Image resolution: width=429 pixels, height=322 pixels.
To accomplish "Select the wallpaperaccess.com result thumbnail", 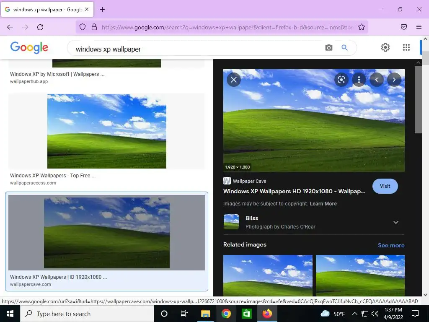I will click(107, 131).
